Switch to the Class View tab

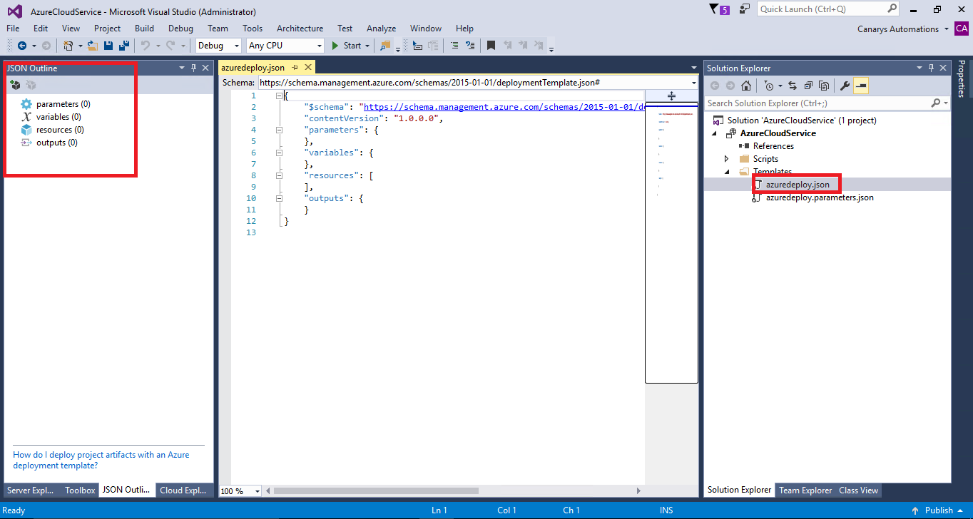click(858, 490)
